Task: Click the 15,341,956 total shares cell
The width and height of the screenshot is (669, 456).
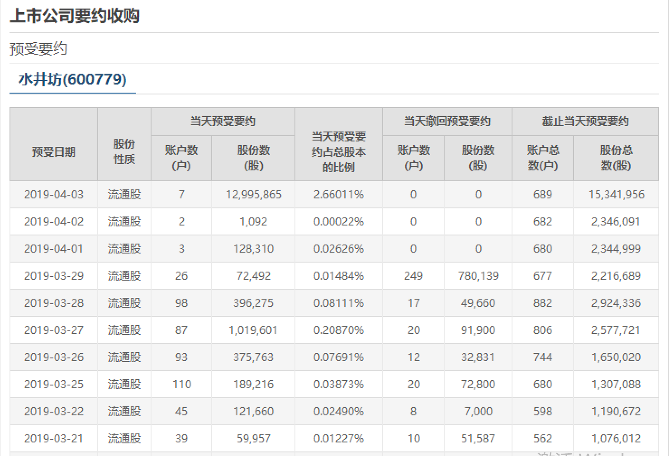Action: tap(616, 195)
